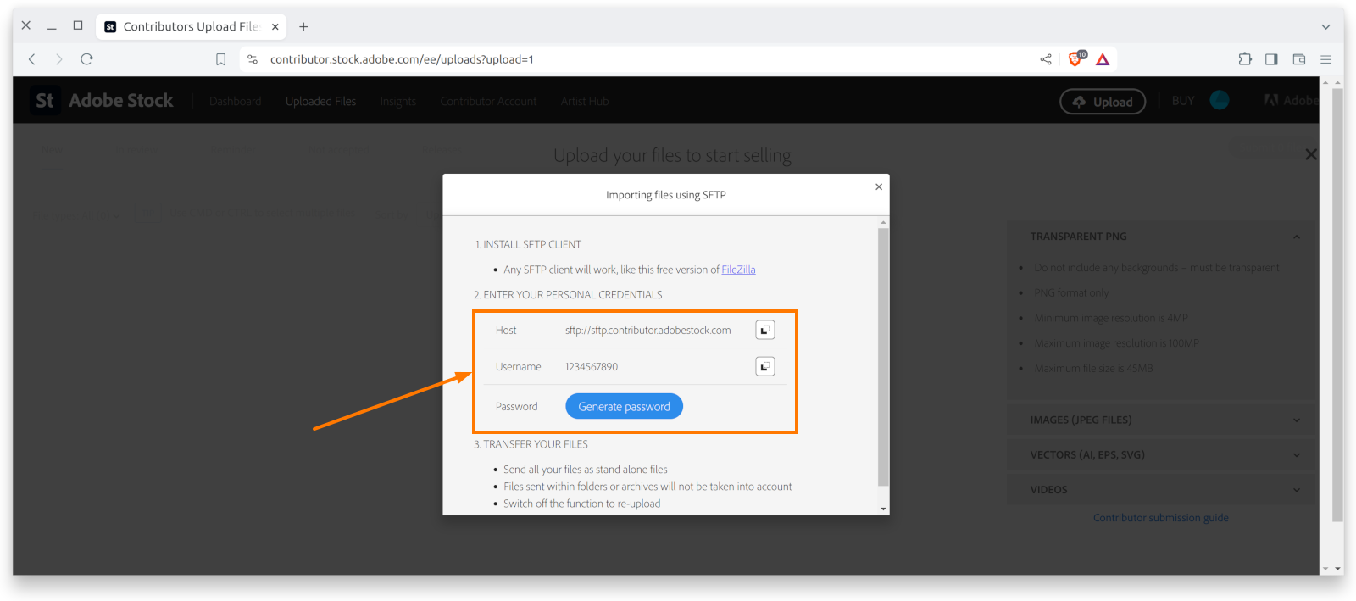Click the share page icon

(1046, 59)
